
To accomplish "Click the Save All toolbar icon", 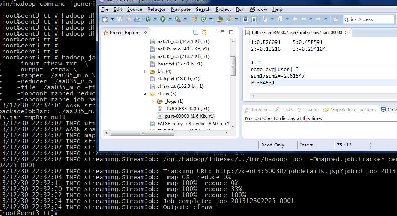I will coord(129,19).
